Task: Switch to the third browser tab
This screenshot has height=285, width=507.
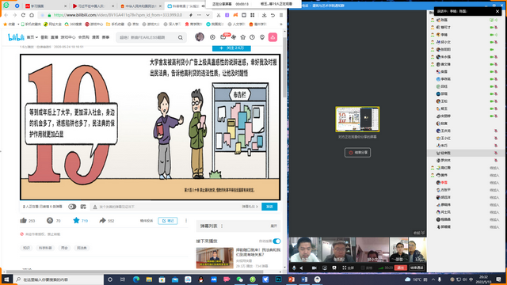Action: tap(141, 6)
